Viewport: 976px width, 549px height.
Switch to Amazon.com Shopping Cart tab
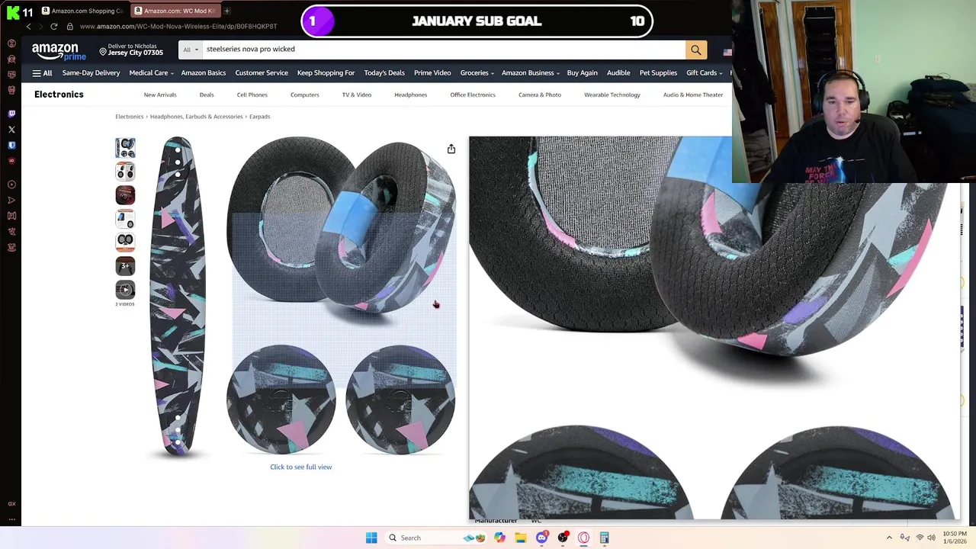(x=82, y=11)
